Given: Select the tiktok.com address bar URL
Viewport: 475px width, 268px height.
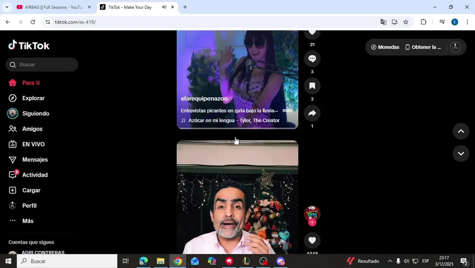Looking at the screenshot, I should (x=75, y=22).
